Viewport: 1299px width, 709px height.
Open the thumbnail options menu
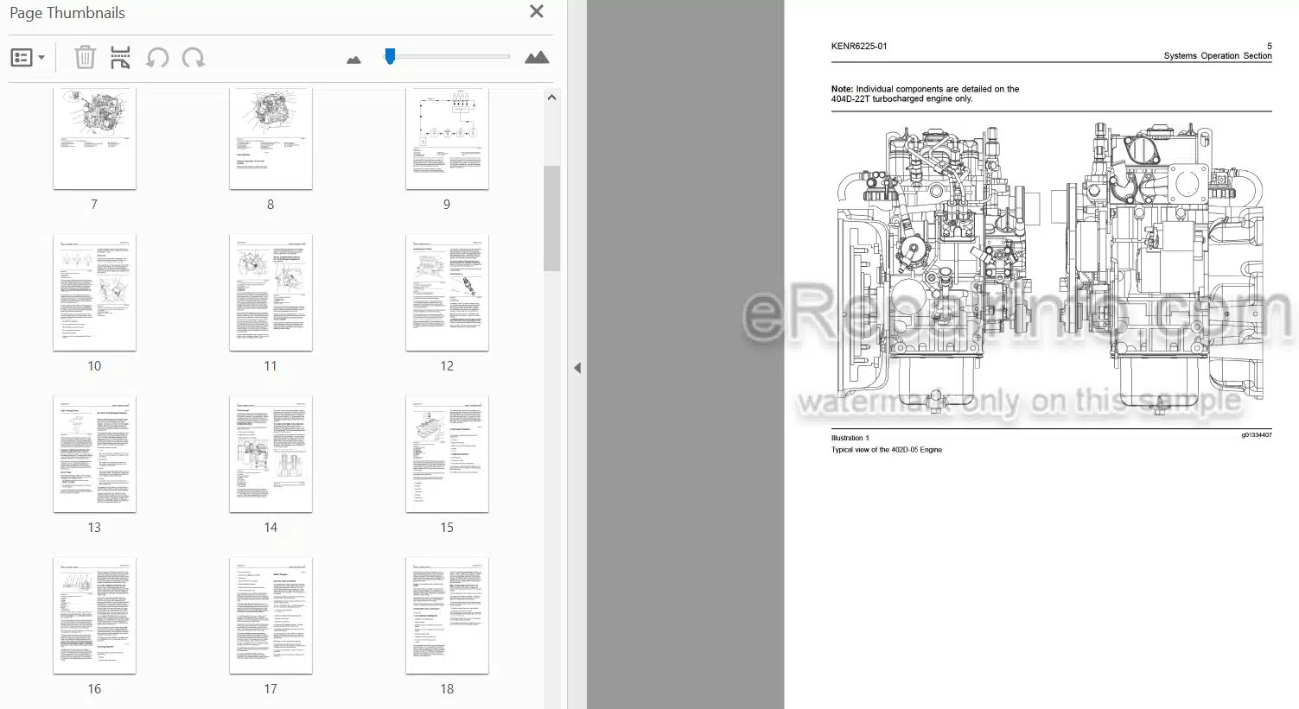pyautogui.click(x=27, y=58)
